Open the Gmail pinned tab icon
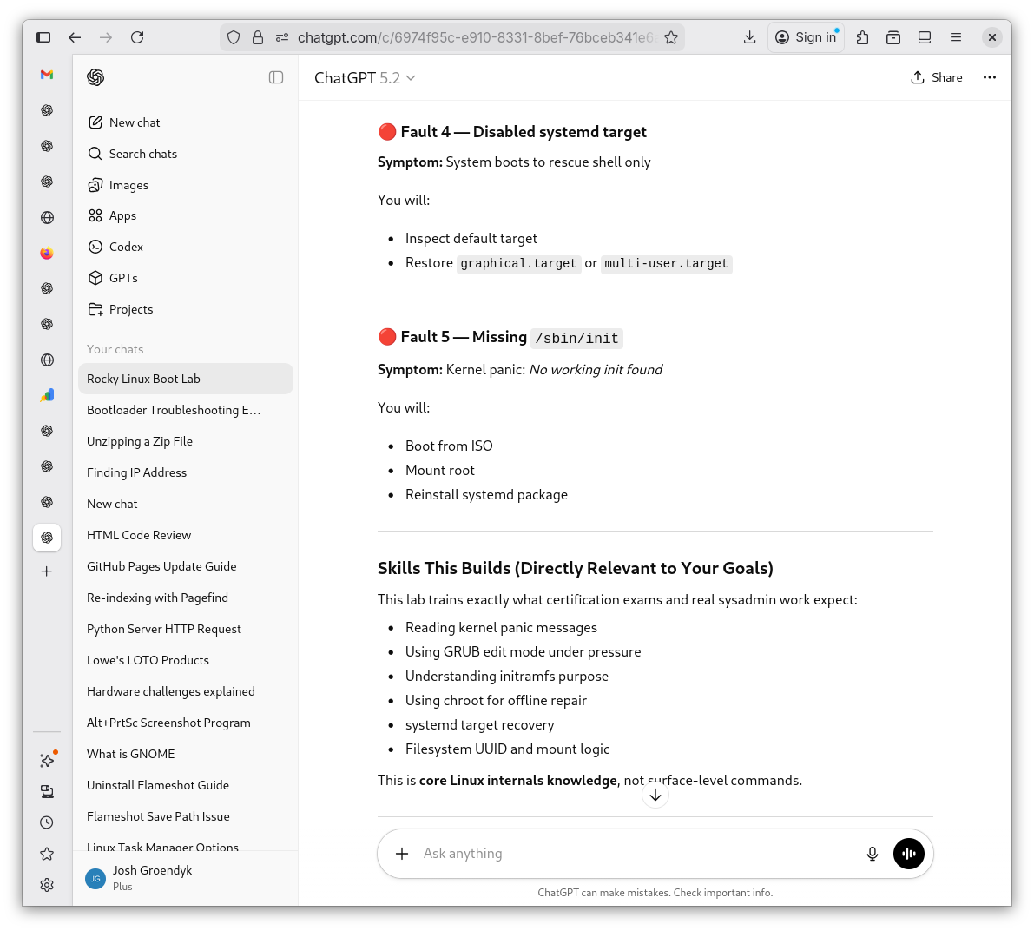 47,75
